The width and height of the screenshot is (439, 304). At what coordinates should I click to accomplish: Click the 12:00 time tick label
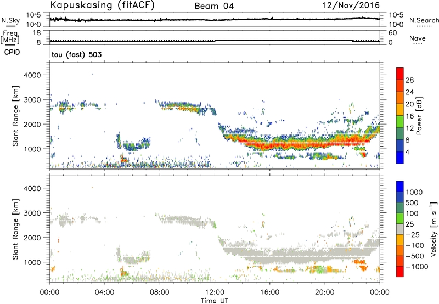coord(215,292)
